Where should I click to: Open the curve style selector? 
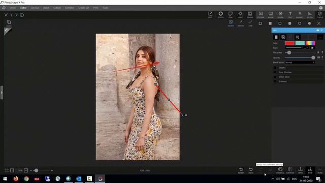click(x=306, y=48)
